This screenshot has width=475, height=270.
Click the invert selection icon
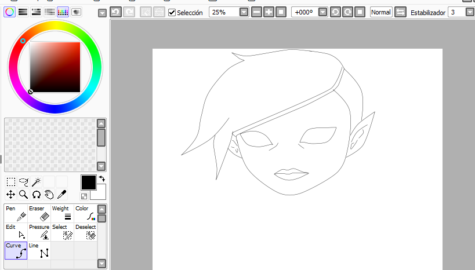pyautogui.click(x=159, y=12)
